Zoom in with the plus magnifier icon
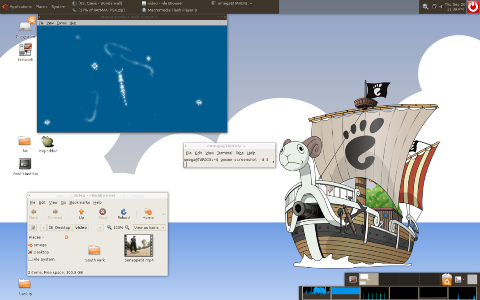 pos(127,227)
